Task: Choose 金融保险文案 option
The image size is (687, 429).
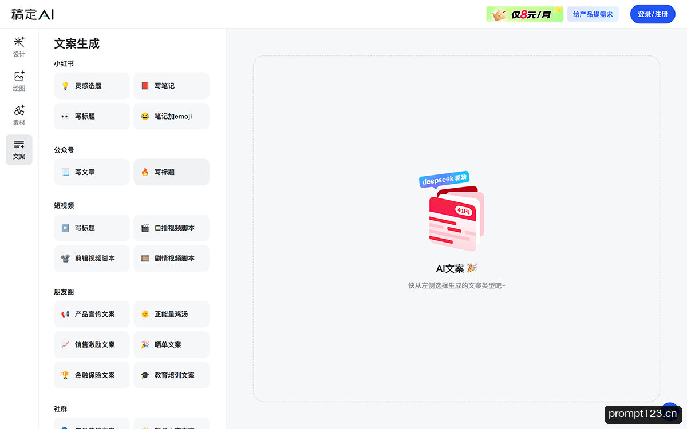Action: point(92,375)
